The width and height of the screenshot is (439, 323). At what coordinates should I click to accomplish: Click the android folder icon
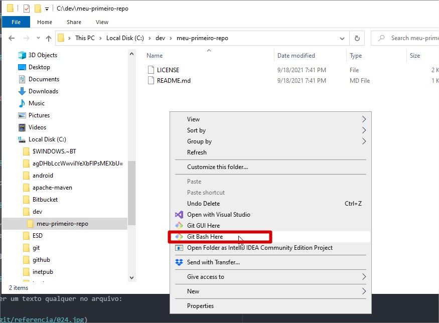pos(26,176)
